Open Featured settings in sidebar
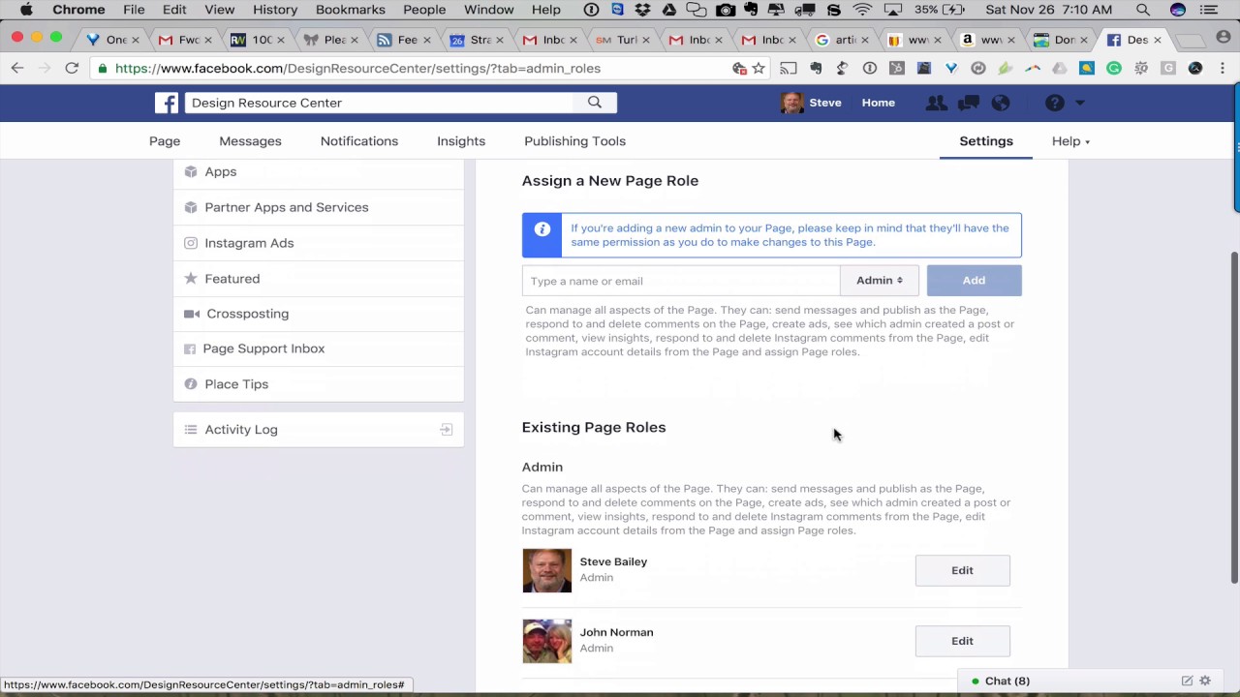 click(x=319, y=279)
